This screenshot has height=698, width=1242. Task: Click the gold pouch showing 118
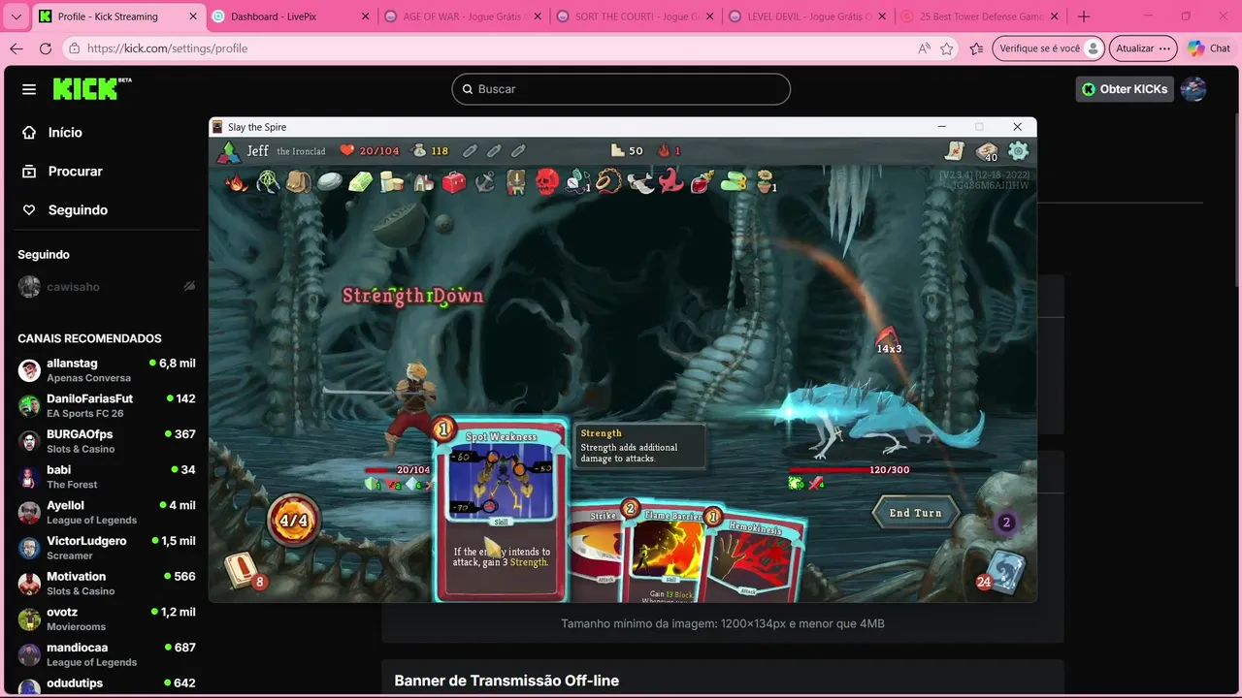pyautogui.click(x=430, y=150)
